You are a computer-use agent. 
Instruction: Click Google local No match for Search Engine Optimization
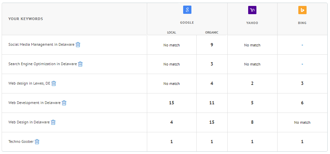pos(172,64)
